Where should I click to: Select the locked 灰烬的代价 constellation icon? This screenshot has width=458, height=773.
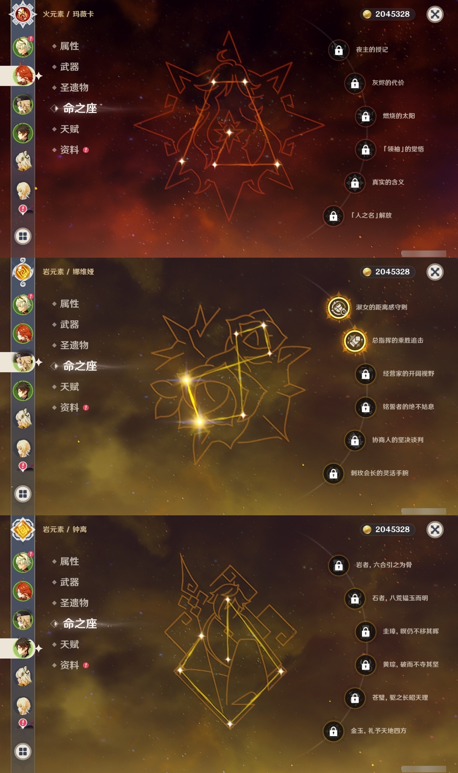click(355, 83)
